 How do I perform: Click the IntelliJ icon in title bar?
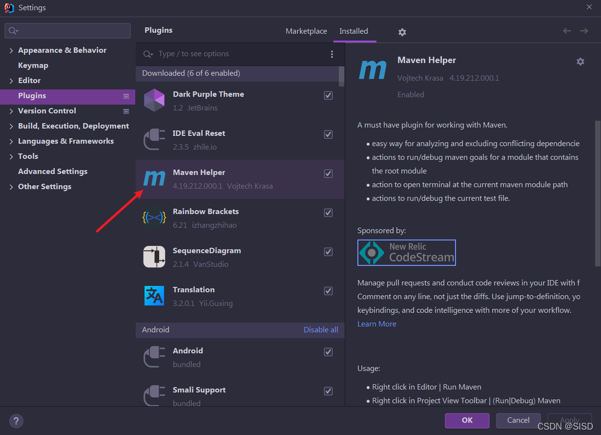click(9, 8)
